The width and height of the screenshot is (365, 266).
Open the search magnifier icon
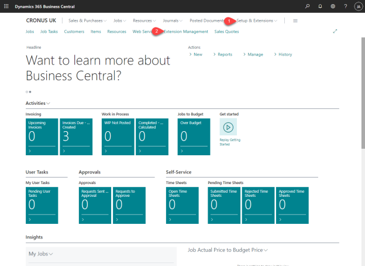pyautogui.click(x=308, y=6)
